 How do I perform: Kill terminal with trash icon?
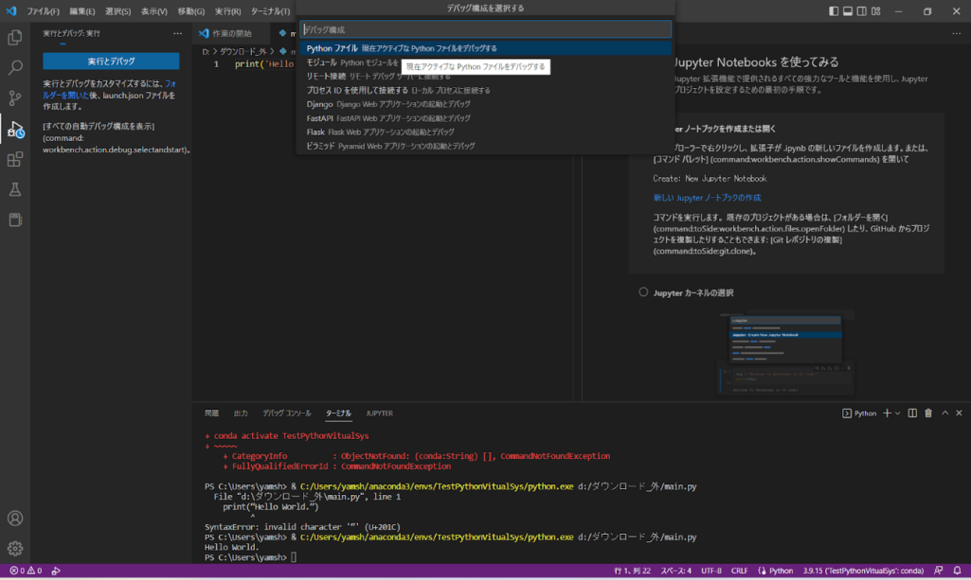(928, 413)
